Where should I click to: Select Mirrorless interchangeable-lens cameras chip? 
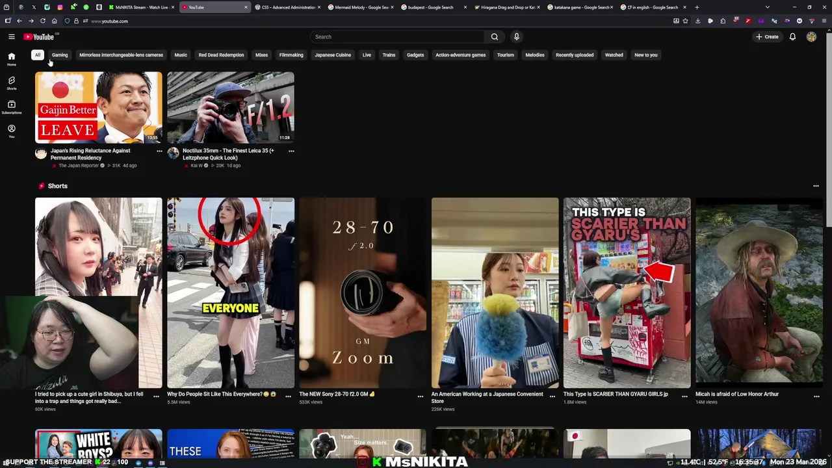coord(121,55)
